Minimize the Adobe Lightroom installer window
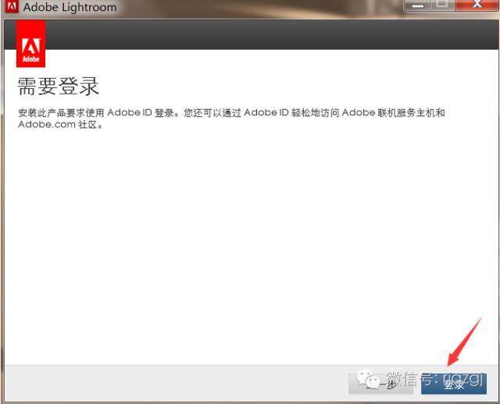The height and width of the screenshot is (404, 500). coord(418,5)
